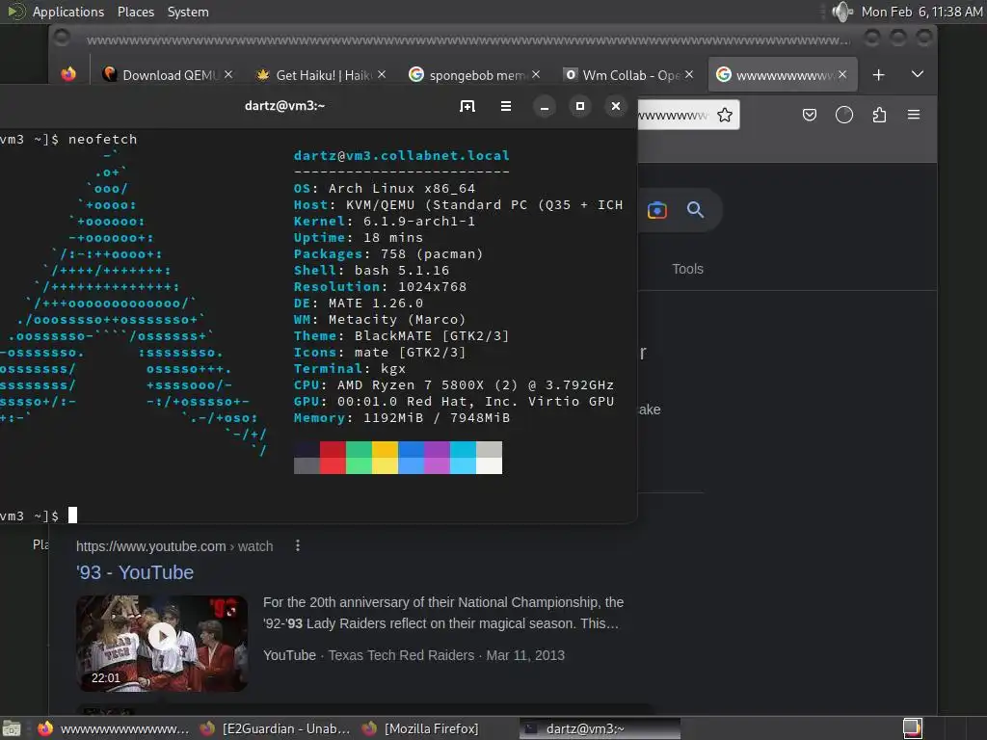
Task: Maximize the dartz@vm3 terminal window
Action: coord(580,106)
